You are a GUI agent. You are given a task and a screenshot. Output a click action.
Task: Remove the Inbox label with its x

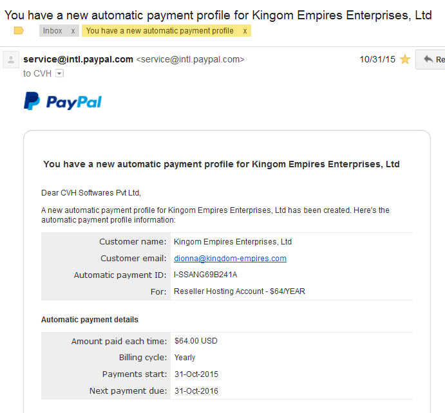pyautogui.click(x=73, y=31)
